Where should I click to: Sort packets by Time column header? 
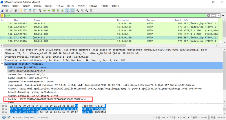(23, 20)
